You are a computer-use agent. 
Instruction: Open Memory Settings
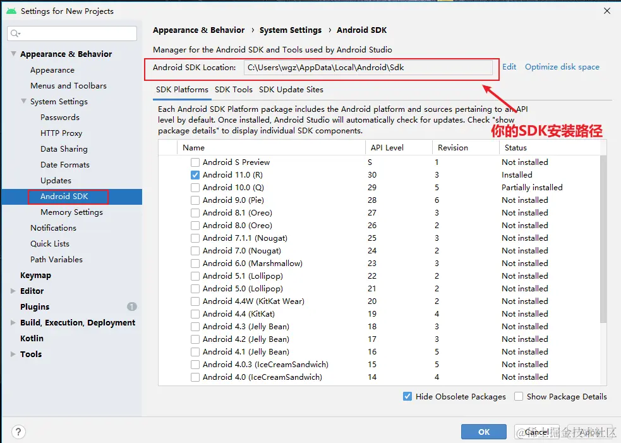71,212
